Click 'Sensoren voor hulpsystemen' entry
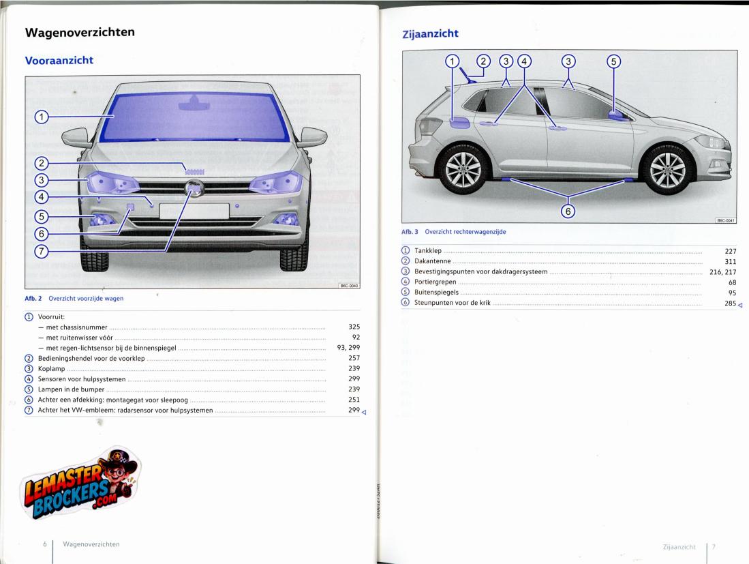 coord(82,379)
